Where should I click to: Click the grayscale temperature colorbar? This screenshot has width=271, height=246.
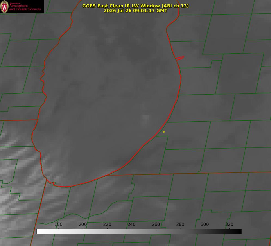pos(139,231)
